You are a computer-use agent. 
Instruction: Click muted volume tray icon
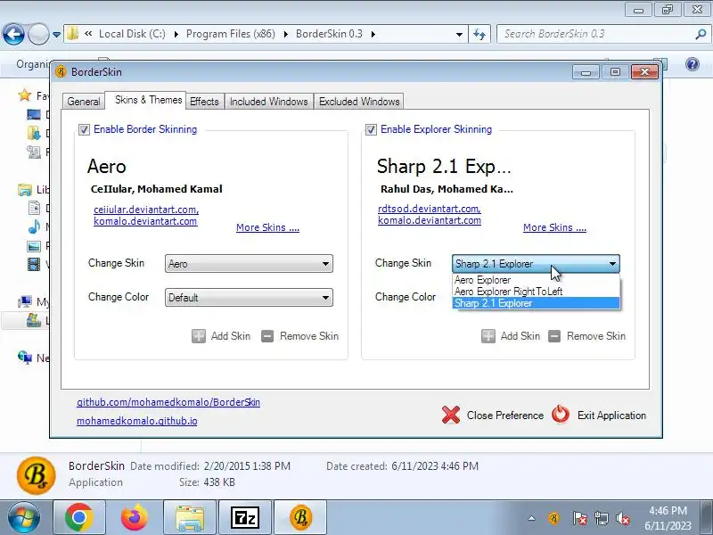pos(622,518)
